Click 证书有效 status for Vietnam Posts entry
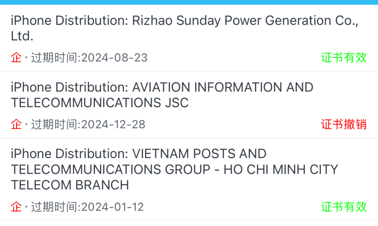Image resolution: width=378 pixels, height=226 pixels. click(x=344, y=207)
